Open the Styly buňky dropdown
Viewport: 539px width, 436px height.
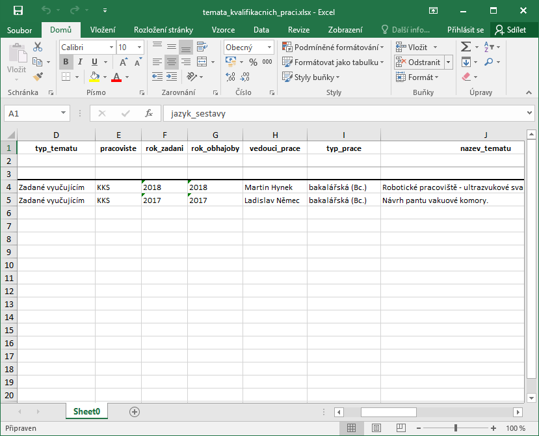click(311, 77)
